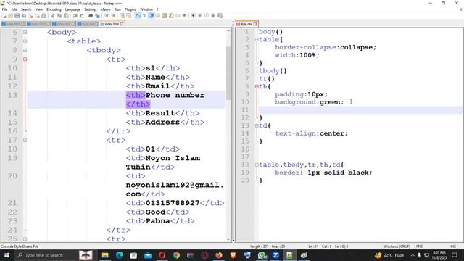
Task: Click the left editor vertical scrollbar thumb
Action: click(228, 72)
